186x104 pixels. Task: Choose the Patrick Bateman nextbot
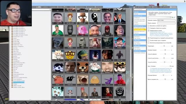coord(70,68)
